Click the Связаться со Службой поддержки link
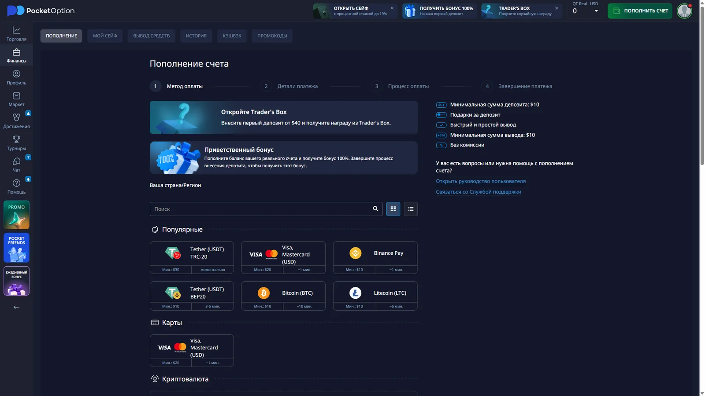The width and height of the screenshot is (705, 396). pos(479,192)
